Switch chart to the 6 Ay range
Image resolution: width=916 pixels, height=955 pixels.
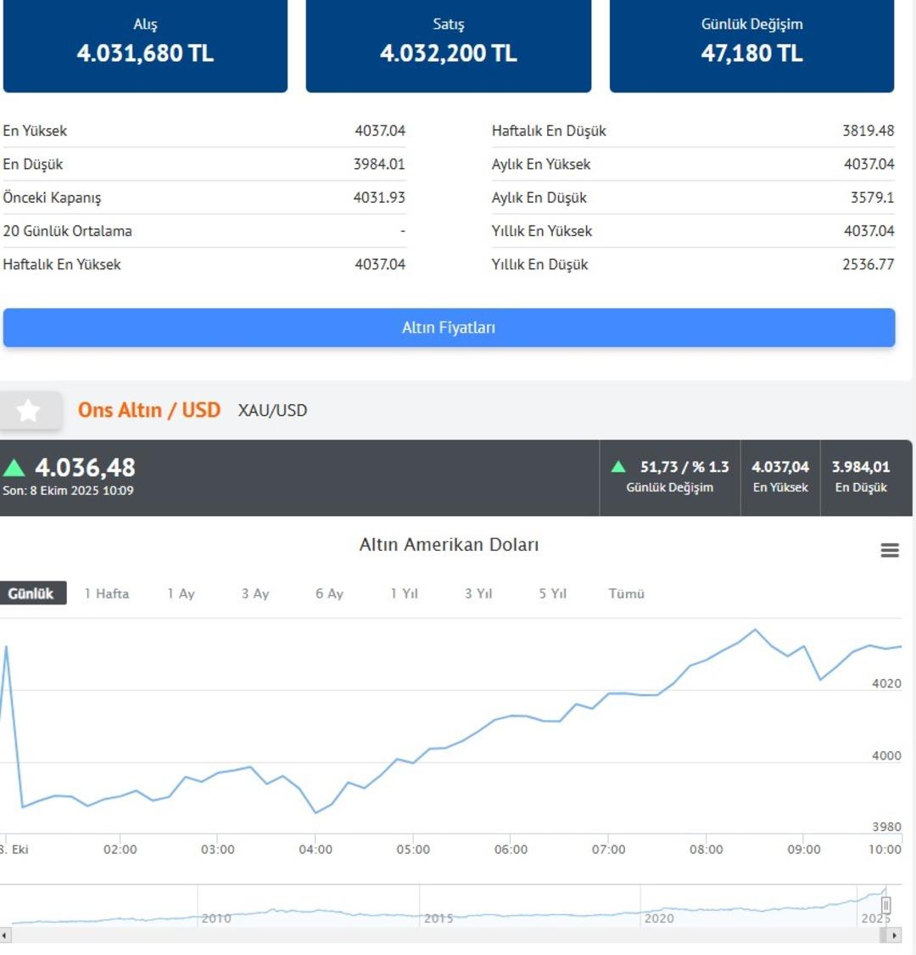tap(329, 593)
